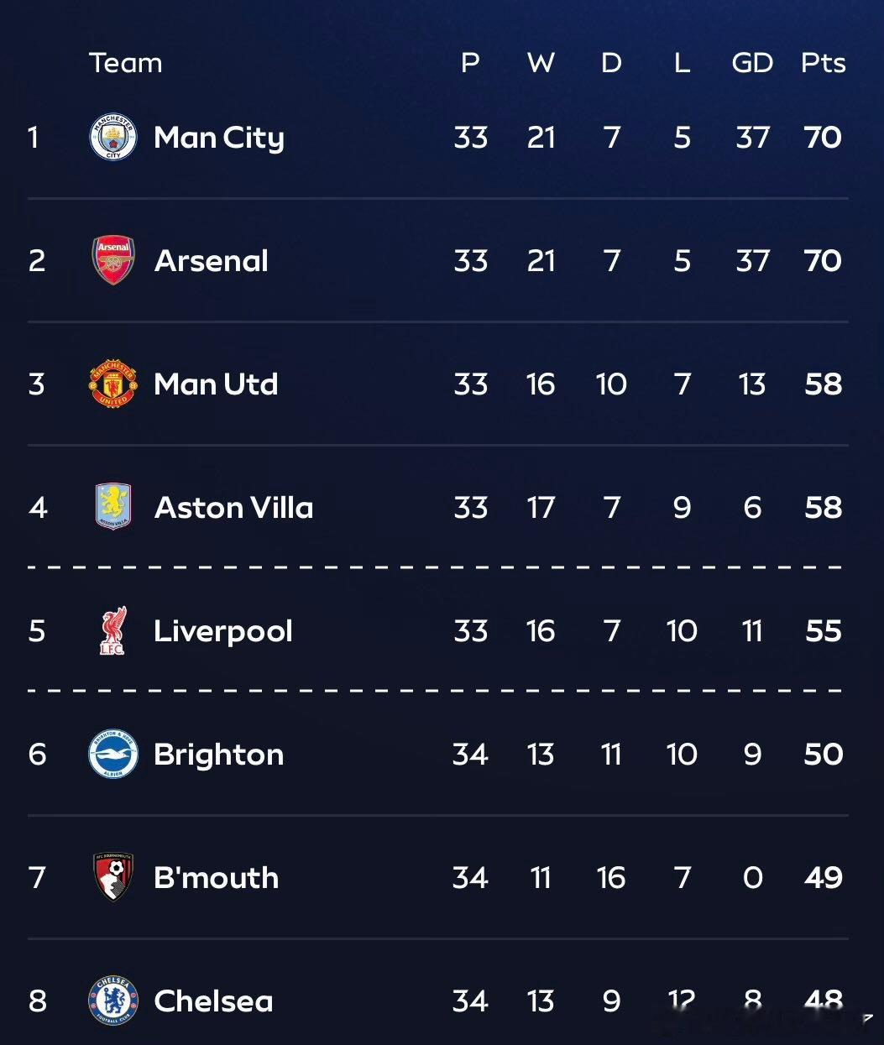The image size is (884, 1045).
Task: Select the Chelsea team name
Action: click(x=213, y=1001)
